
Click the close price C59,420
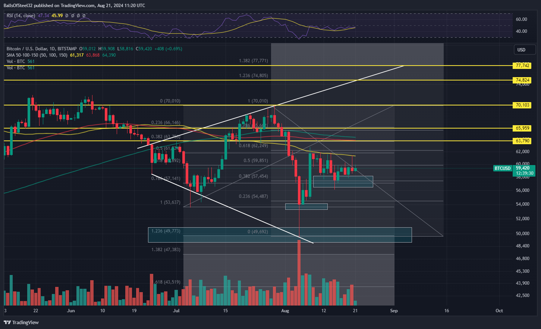point(144,49)
